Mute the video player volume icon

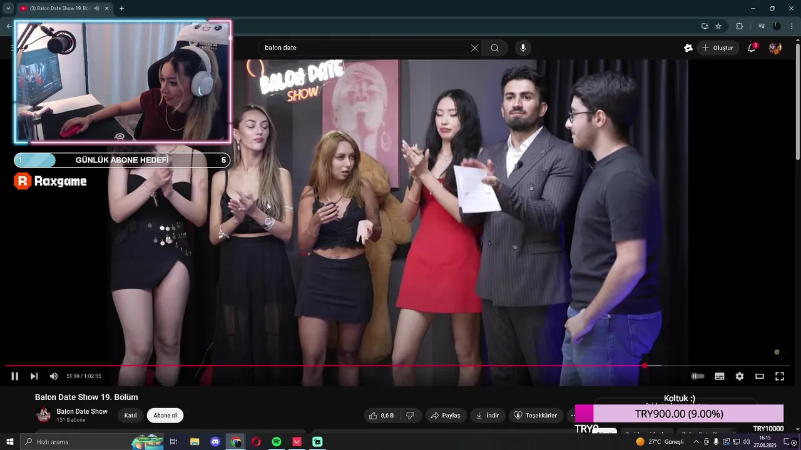(54, 376)
